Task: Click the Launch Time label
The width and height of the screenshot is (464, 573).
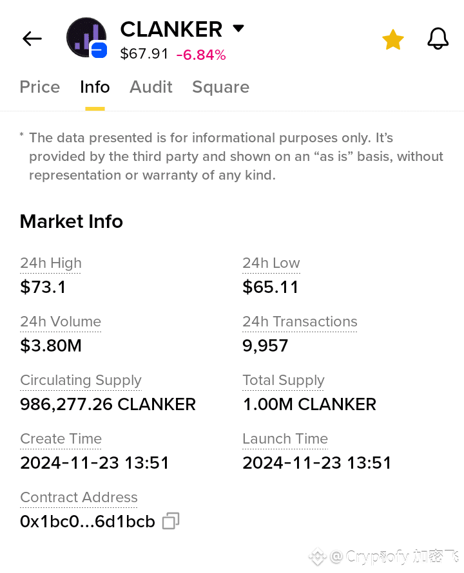Action: click(285, 438)
